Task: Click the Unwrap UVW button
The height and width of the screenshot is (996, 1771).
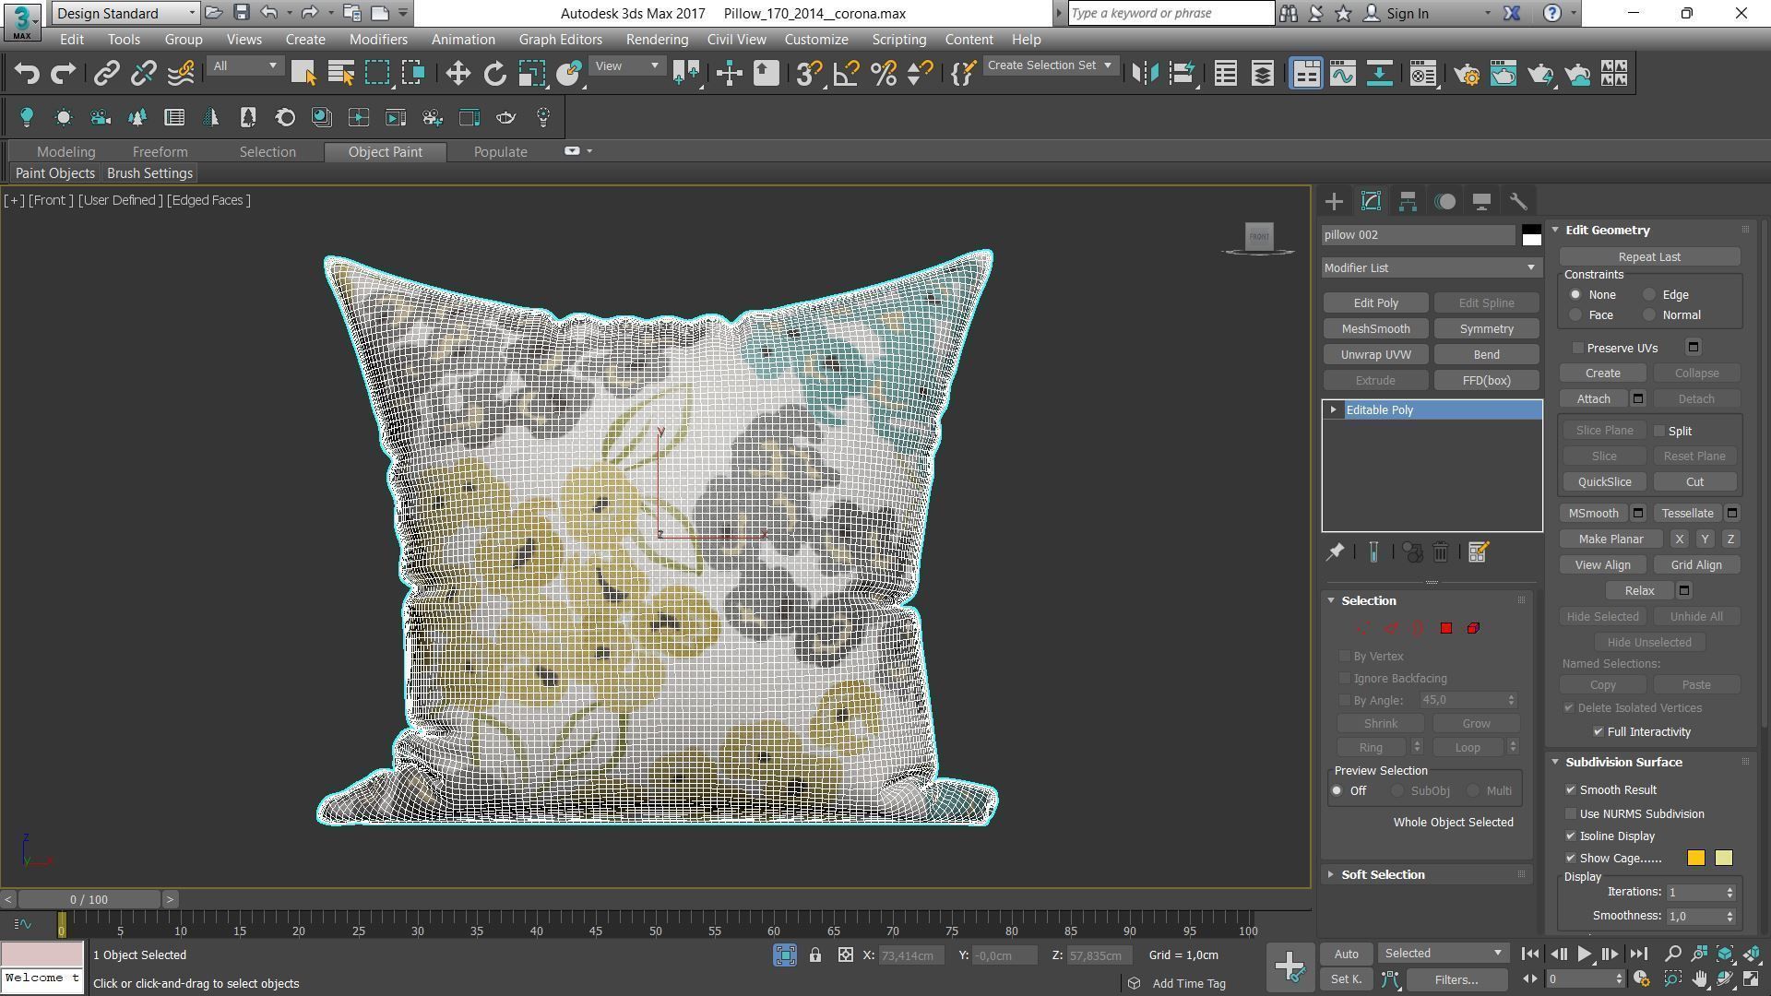Action: (1375, 355)
